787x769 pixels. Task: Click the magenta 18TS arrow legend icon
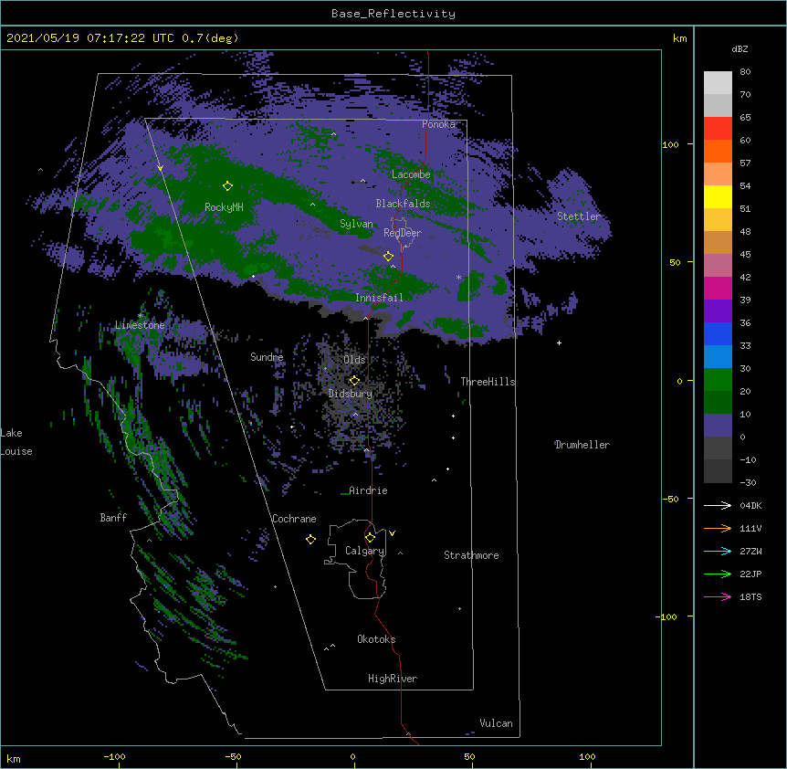click(718, 596)
